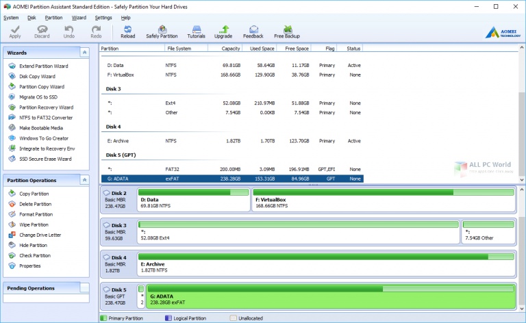The width and height of the screenshot is (526, 323).
Task: Collapse the Wizards panel
Action: click(84, 53)
